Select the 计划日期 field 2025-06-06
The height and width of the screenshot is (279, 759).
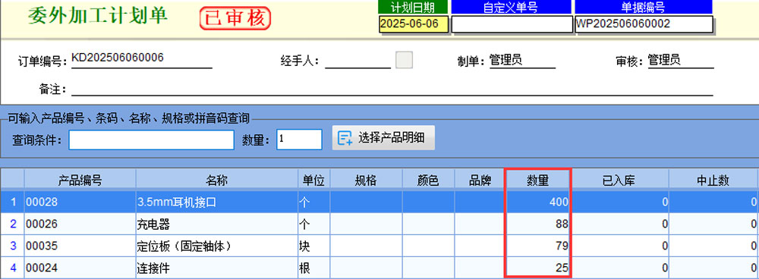[x=414, y=24]
